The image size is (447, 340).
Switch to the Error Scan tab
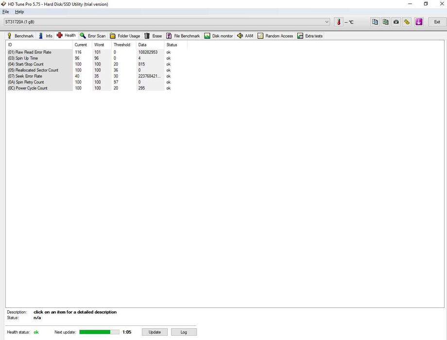click(x=93, y=36)
